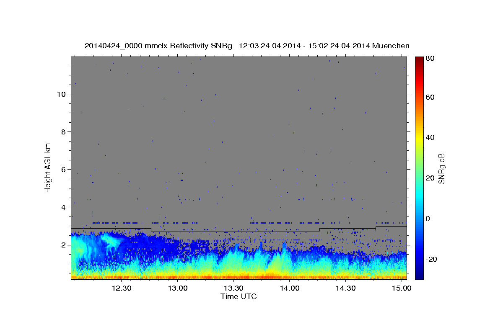The image size is (503, 335).
Task: Click the height axis label 8
Action: click(x=63, y=131)
